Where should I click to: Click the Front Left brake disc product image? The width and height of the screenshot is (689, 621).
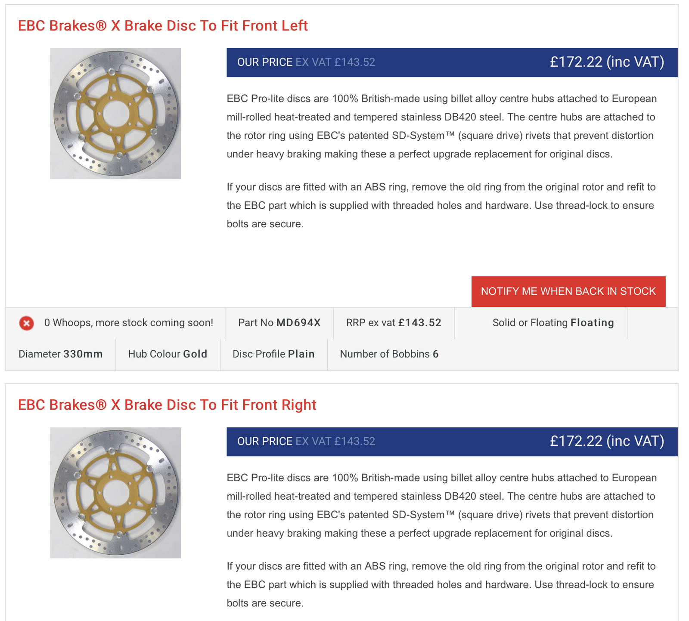(x=115, y=114)
